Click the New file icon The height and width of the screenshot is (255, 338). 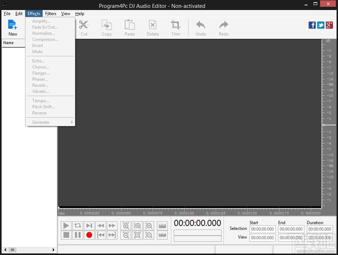click(x=13, y=25)
